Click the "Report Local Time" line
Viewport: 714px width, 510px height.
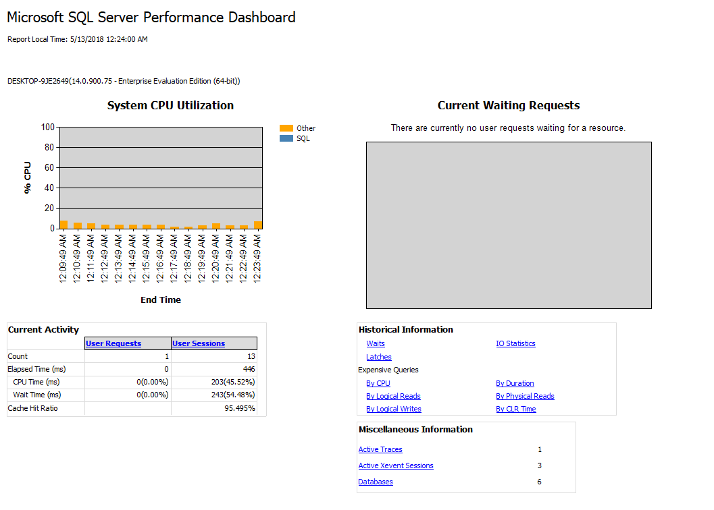[x=78, y=39]
